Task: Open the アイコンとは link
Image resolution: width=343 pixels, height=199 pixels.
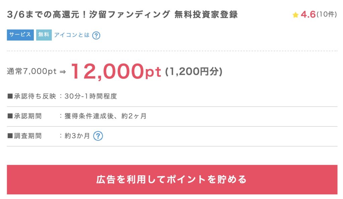Action: coord(72,35)
